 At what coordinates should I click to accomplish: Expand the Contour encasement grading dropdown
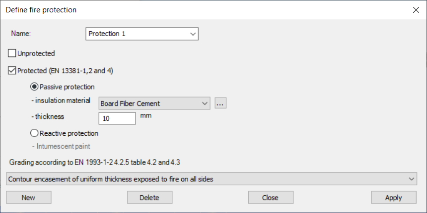[x=212, y=179]
